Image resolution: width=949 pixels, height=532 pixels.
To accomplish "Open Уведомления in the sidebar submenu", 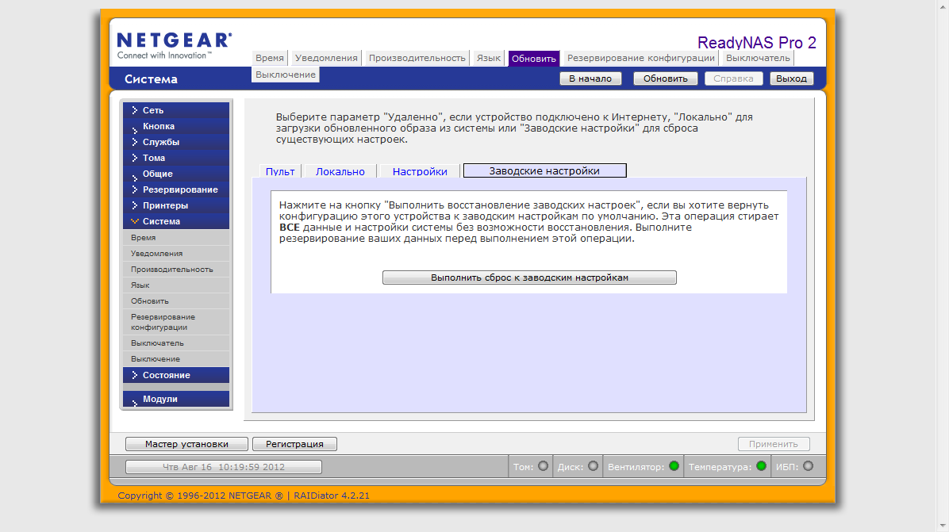I will [176, 253].
